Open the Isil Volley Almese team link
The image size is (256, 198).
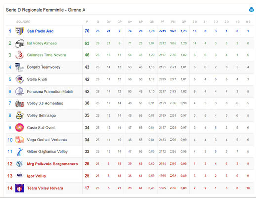tap(42, 43)
